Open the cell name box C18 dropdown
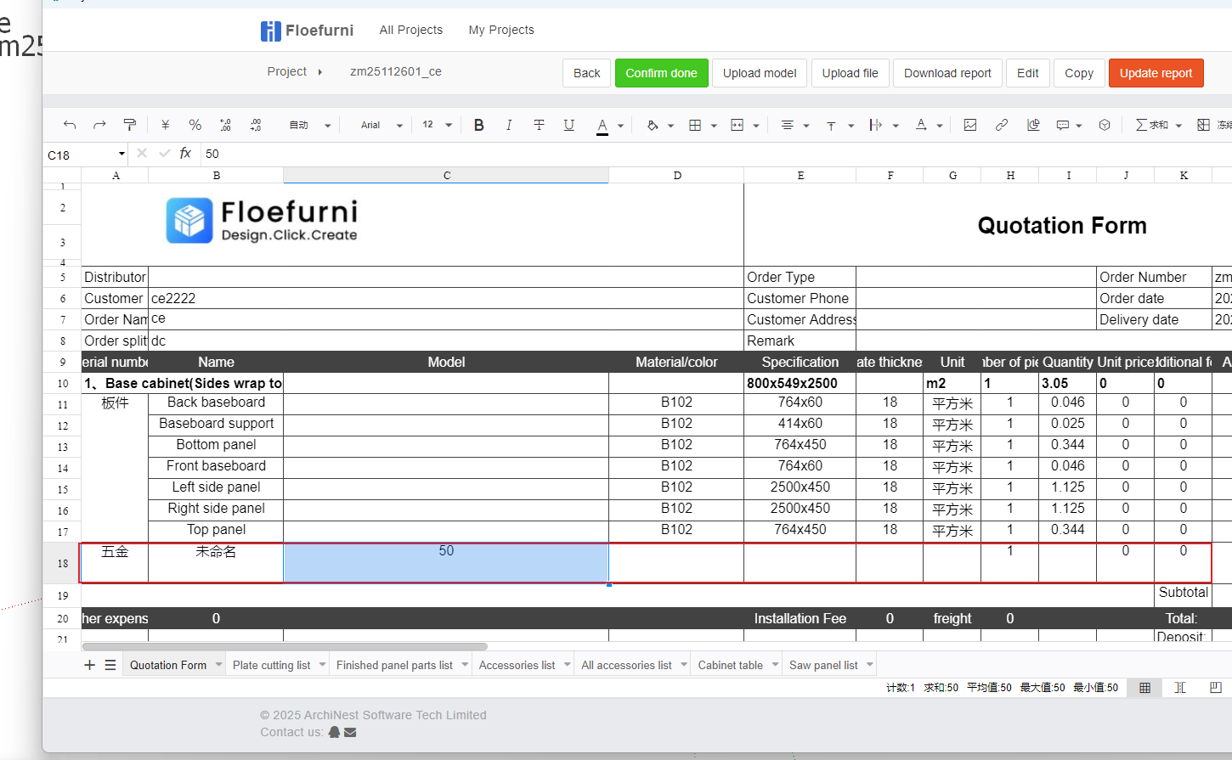The height and width of the screenshot is (760, 1232). tap(122, 154)
